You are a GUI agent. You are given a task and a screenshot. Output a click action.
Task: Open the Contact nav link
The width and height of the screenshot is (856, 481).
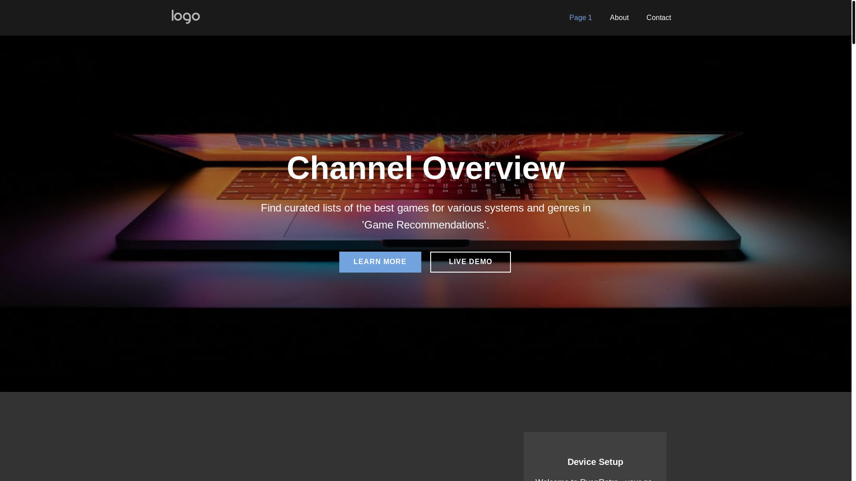(658, 18)
